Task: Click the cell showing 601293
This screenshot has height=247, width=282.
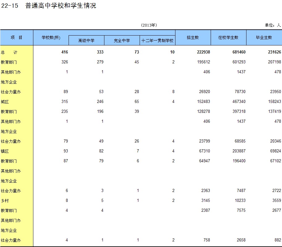Action: [x=239, y=62]
